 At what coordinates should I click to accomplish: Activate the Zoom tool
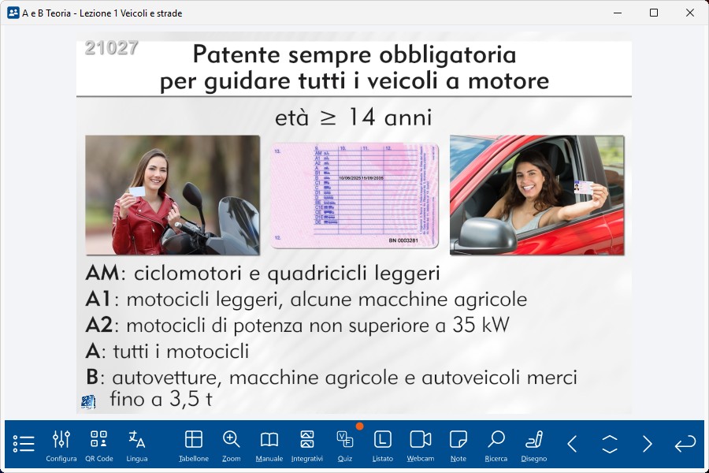point(232,445)
